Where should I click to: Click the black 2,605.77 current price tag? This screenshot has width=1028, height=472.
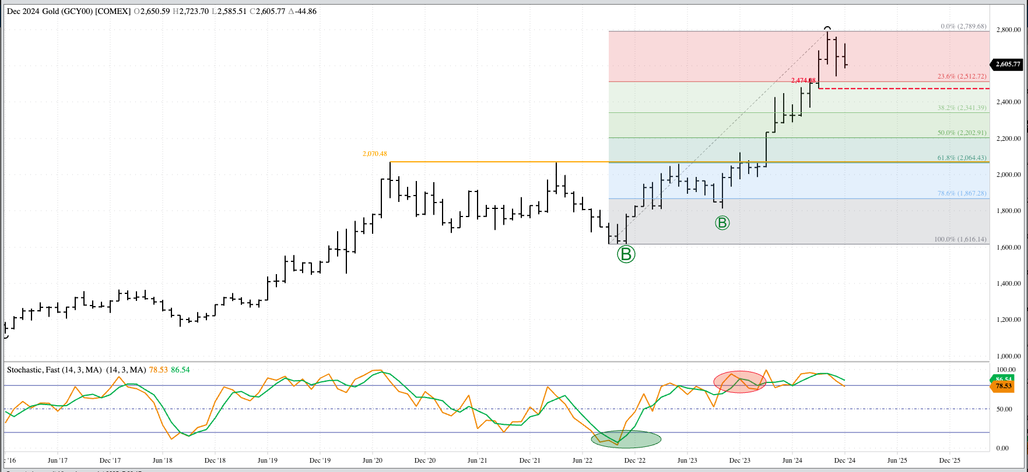(x=1008, y=65)
